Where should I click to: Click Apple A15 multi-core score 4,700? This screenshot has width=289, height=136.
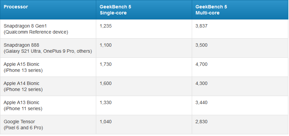point(201,64)
